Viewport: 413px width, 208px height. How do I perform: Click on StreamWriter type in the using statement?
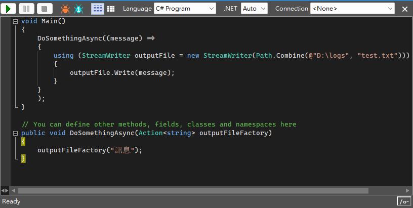pyautogui.click(x=106, y=55)
